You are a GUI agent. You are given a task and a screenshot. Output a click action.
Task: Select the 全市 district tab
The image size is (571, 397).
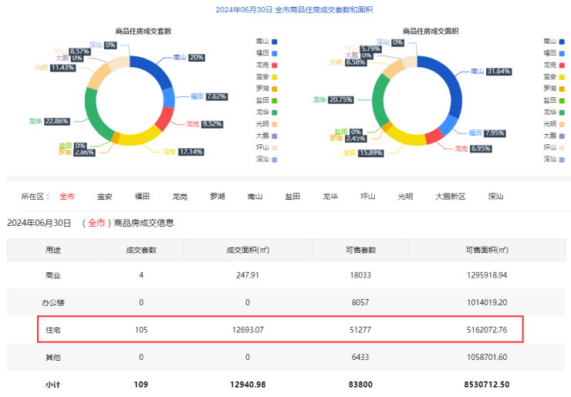pyautogui.click(x=67, y=197)
